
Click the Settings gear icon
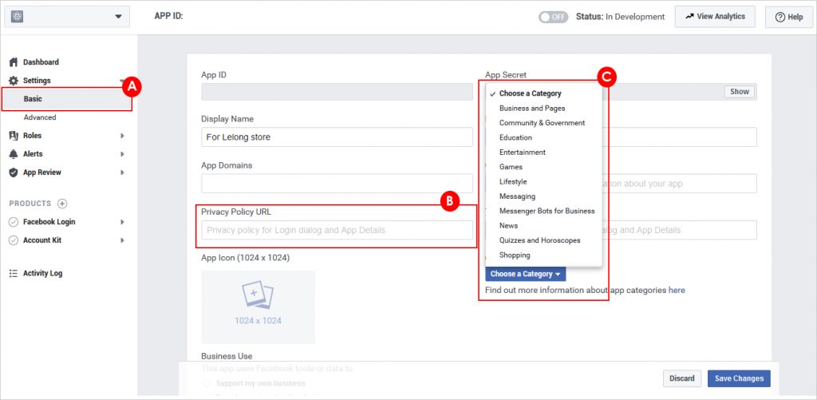(14, 81)
